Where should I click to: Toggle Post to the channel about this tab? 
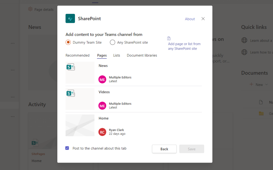[67, 148]
